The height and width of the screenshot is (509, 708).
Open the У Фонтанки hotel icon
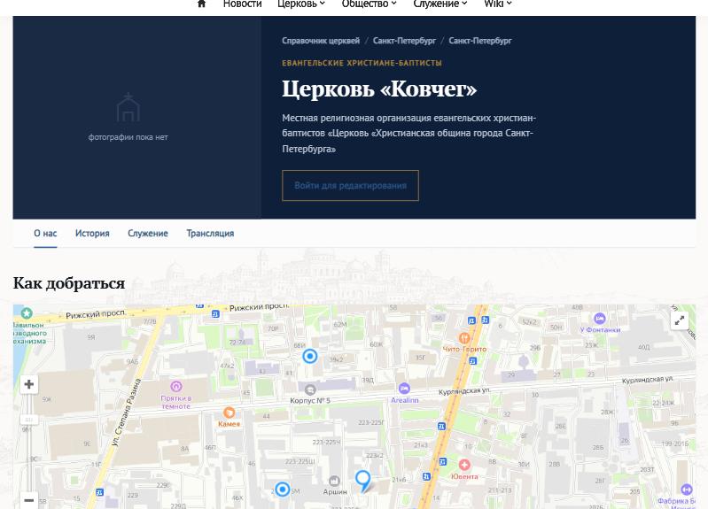[x=599, y=319]
